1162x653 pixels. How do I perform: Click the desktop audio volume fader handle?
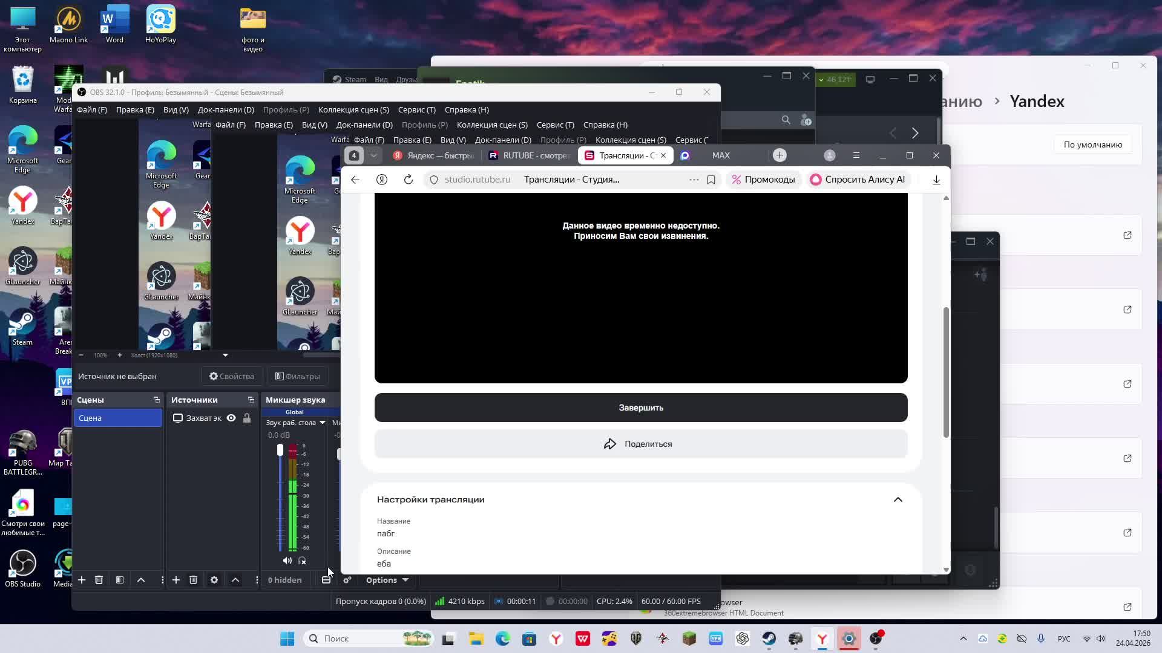(280, 450)
